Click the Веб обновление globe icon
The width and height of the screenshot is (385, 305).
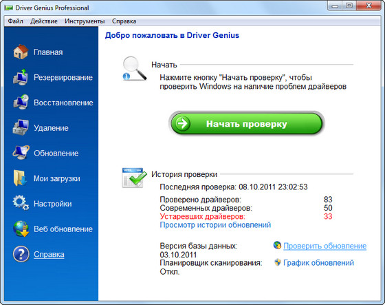pos(21,229)
